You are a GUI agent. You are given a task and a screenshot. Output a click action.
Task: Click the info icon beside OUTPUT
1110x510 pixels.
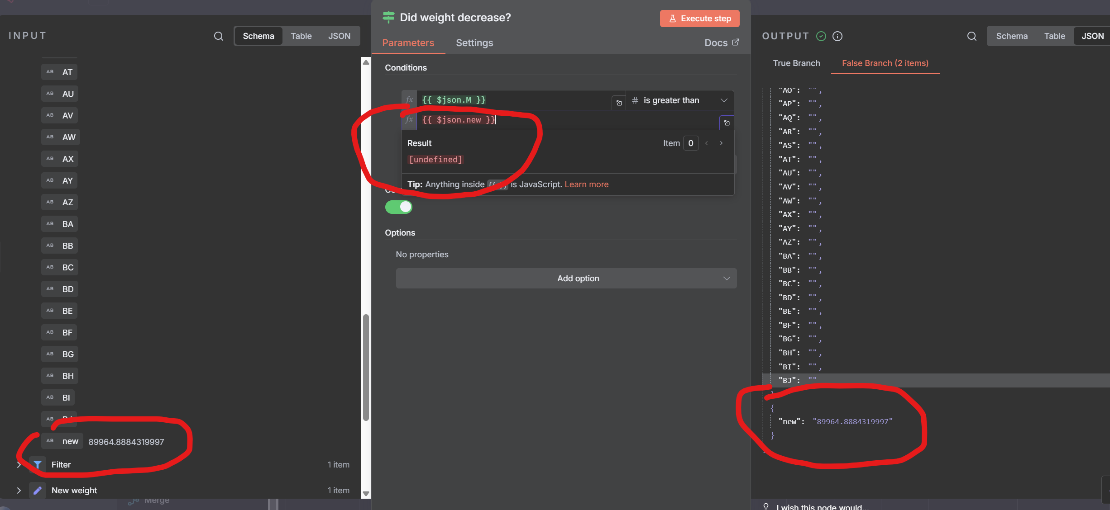pyautogui.click(x=837, y=37)
